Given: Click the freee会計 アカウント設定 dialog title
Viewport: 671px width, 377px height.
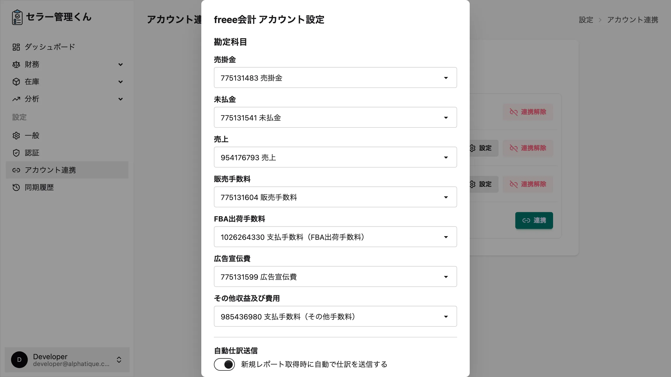Looking at the screenshot, I should point(269,20).
